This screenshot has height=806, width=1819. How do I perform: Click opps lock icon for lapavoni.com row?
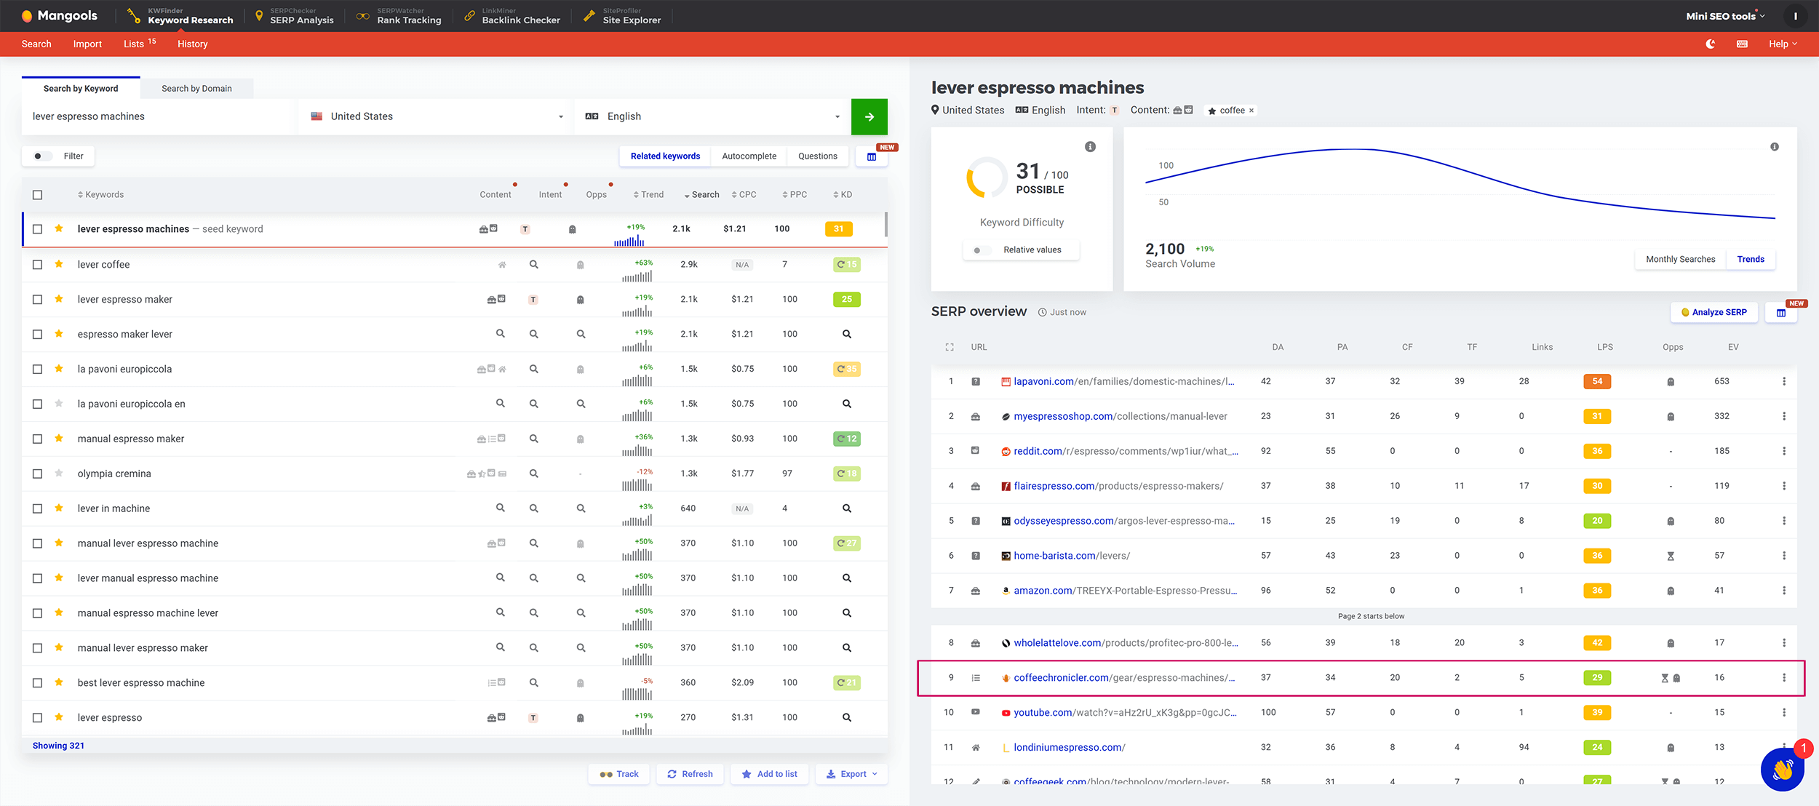pos(1671,382)
